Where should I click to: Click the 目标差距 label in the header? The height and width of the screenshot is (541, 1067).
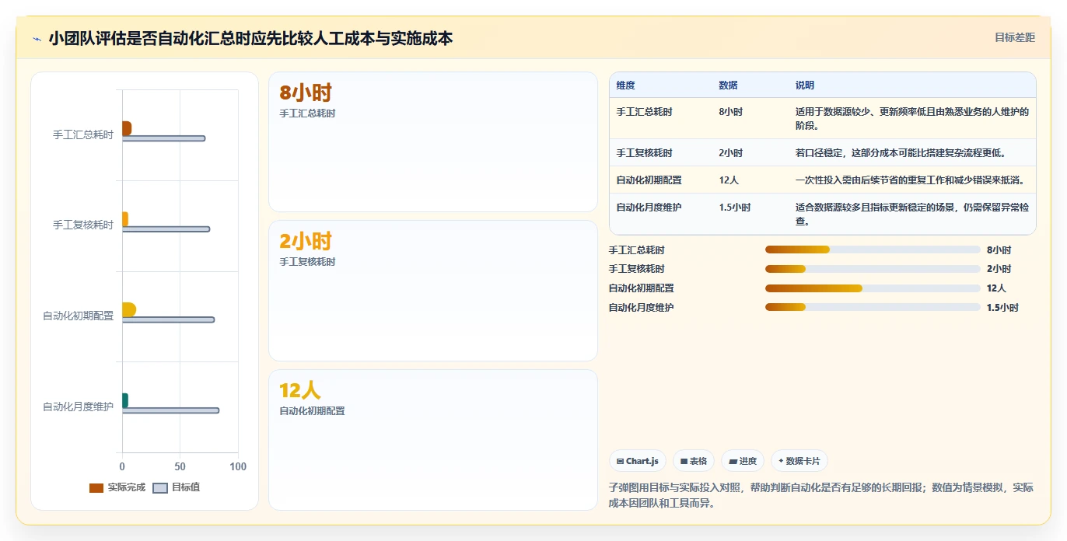1015,37
